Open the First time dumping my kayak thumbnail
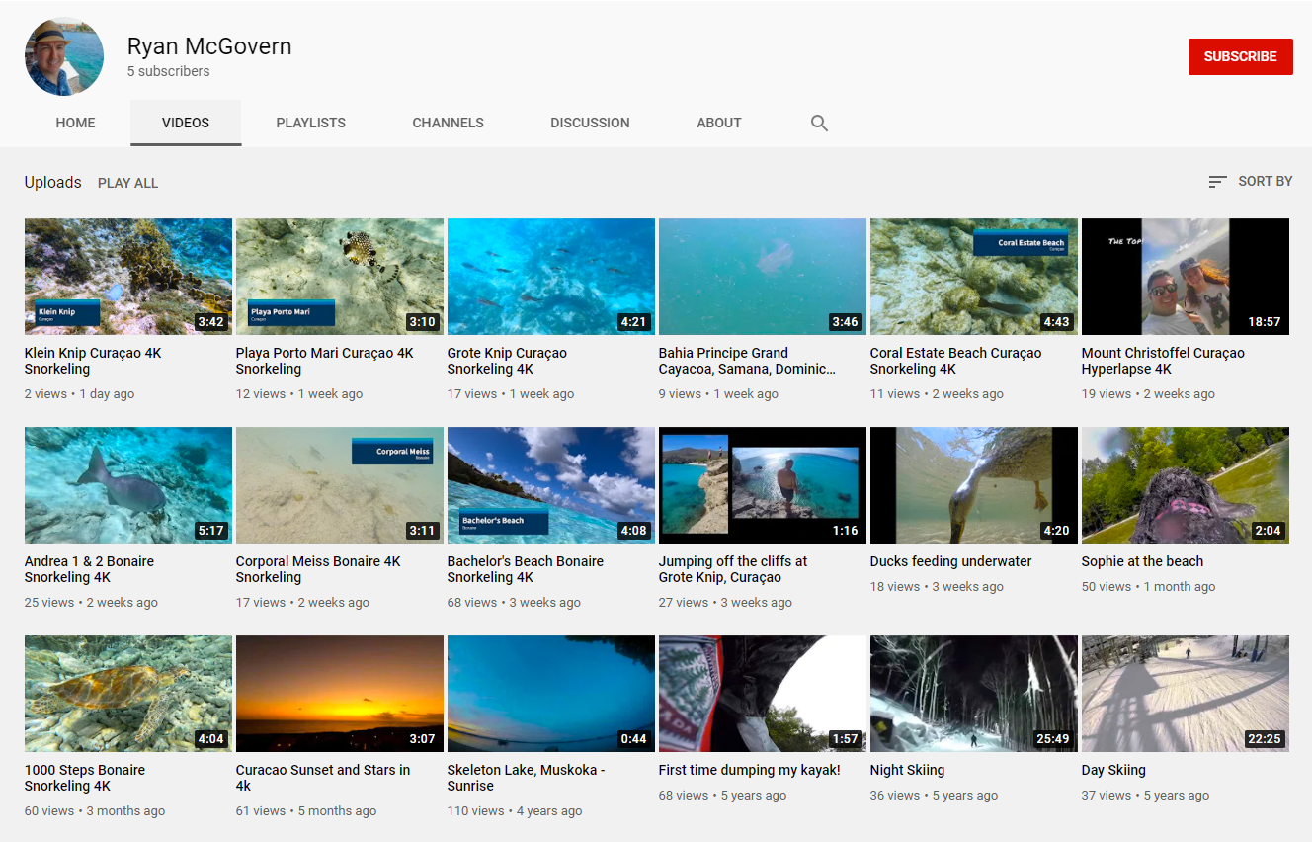Screen dimensions: 1312x842 pos(762,694)
